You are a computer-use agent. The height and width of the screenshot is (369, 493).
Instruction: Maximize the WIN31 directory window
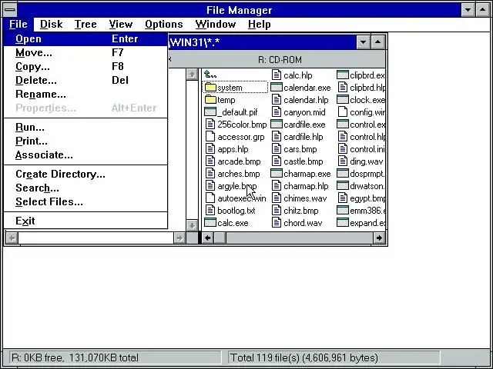378,42
